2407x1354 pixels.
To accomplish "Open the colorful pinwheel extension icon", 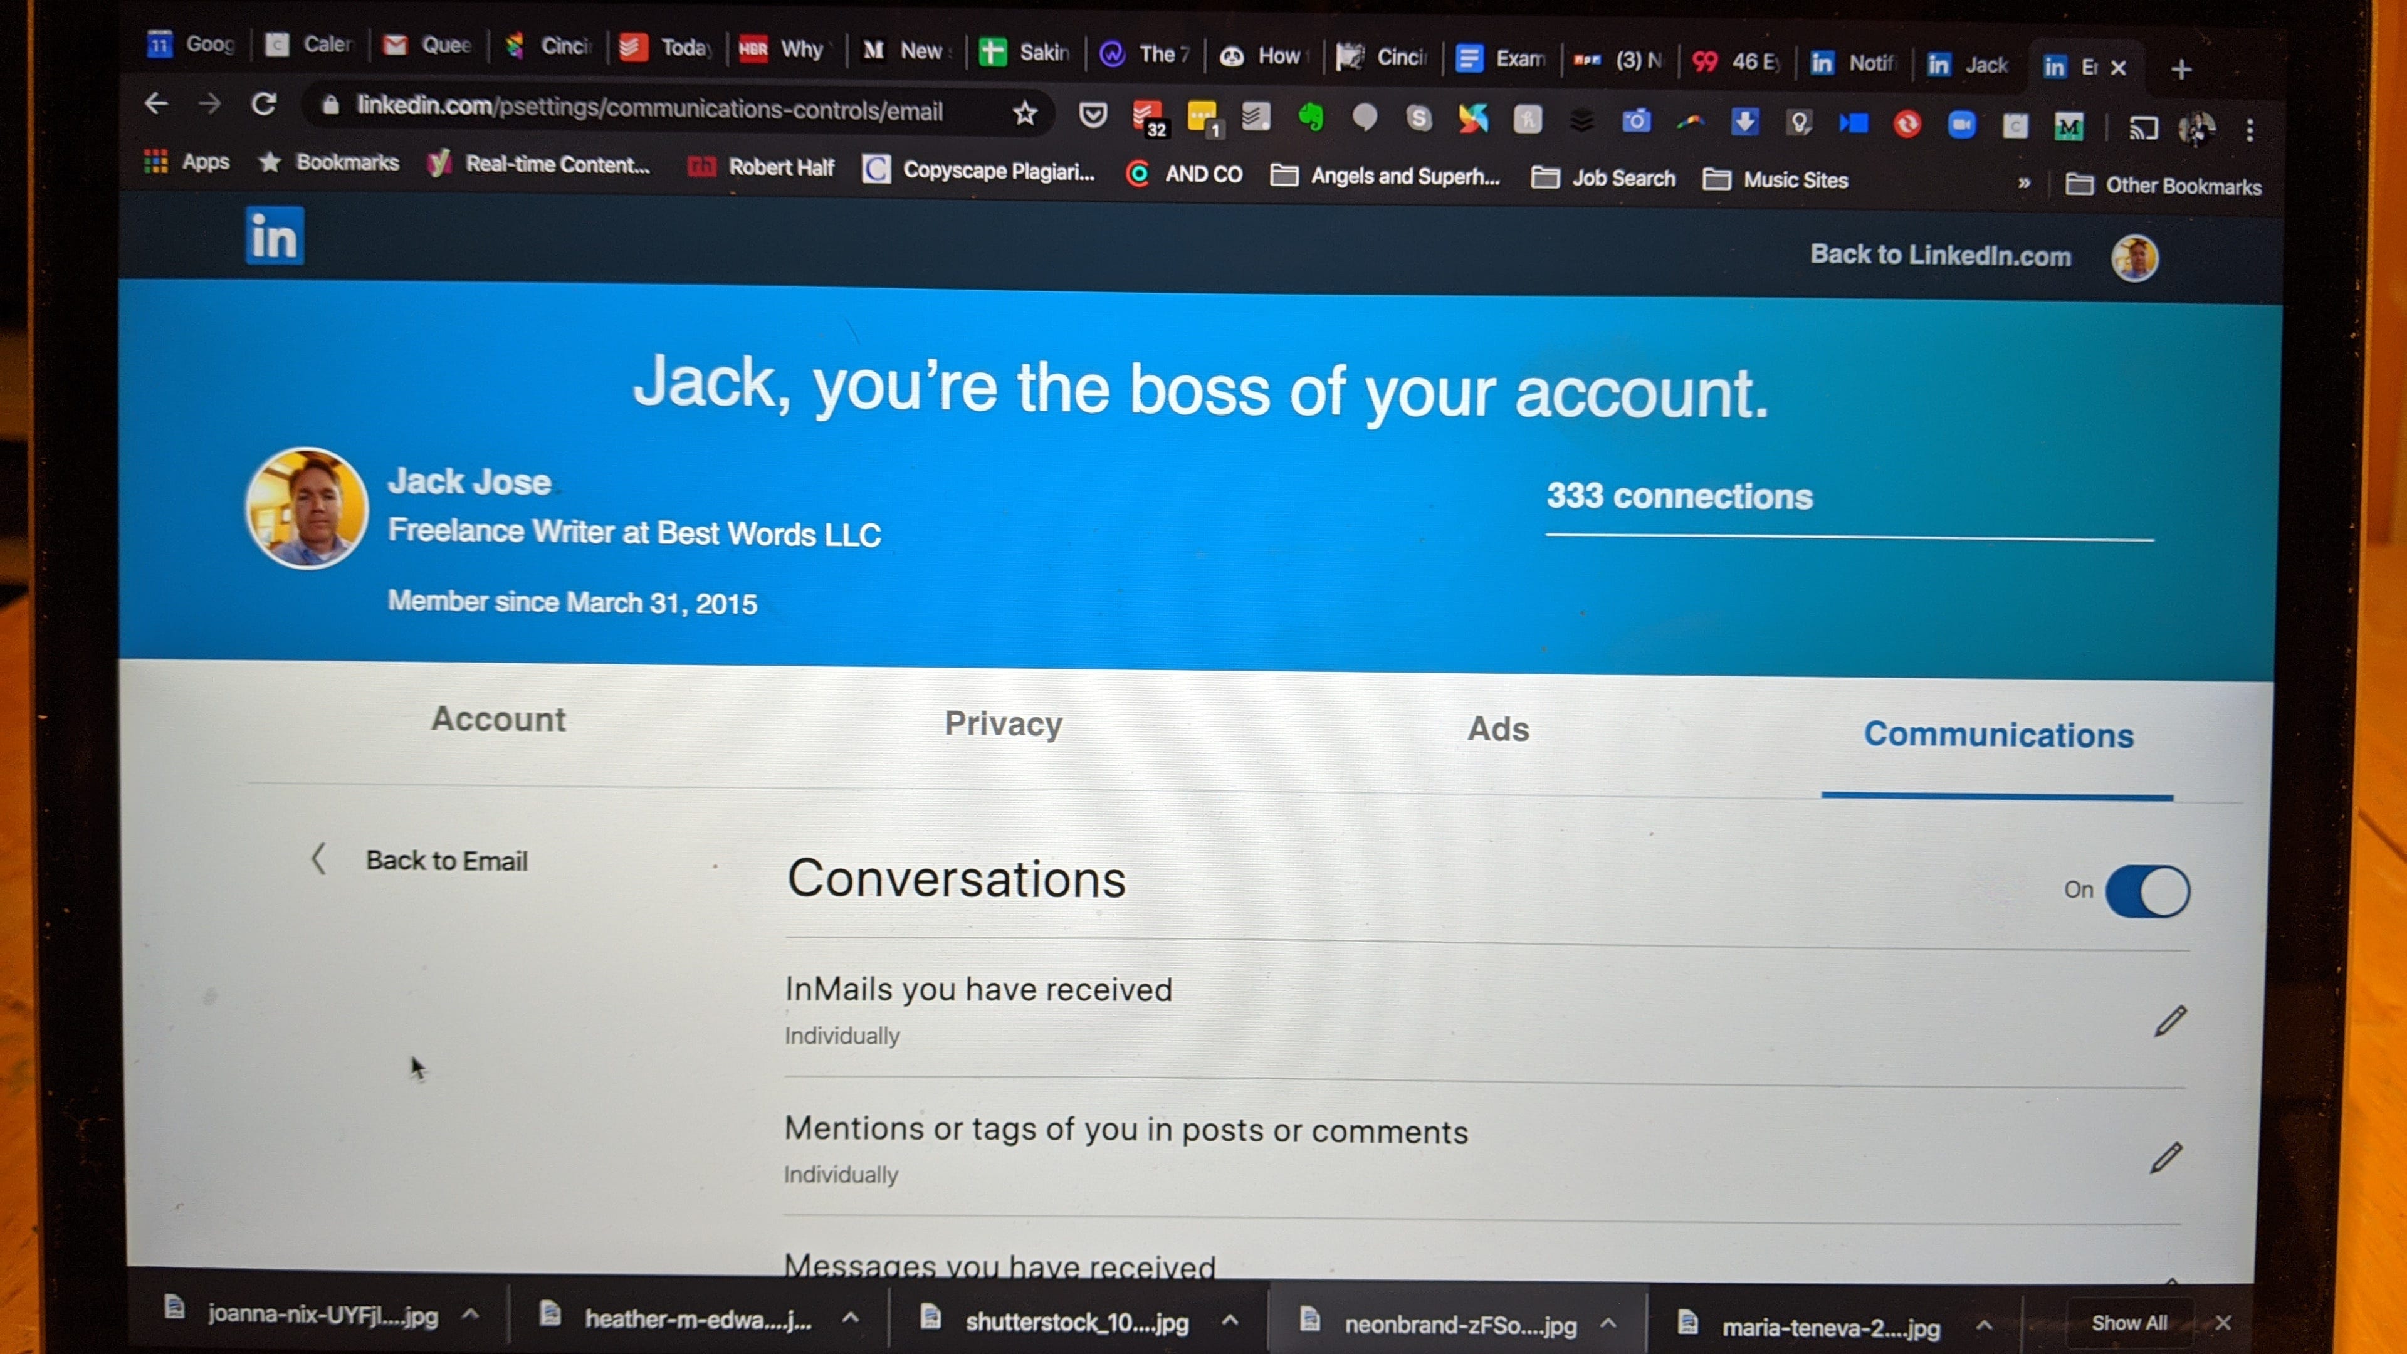I will tap(1472, 118).
